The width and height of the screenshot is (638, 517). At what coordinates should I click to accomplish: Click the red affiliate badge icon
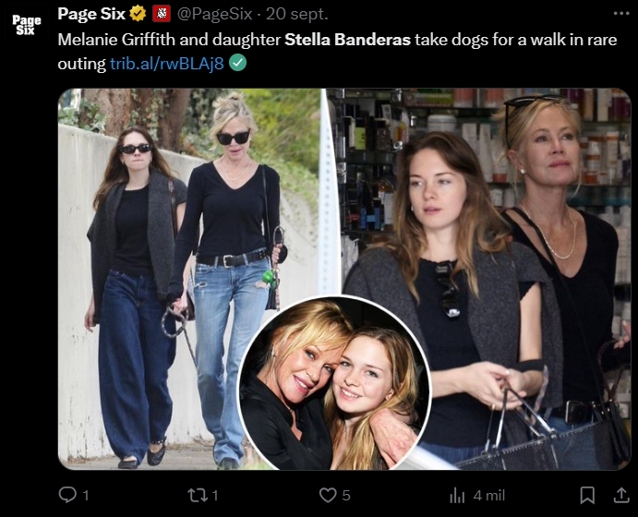162,14
